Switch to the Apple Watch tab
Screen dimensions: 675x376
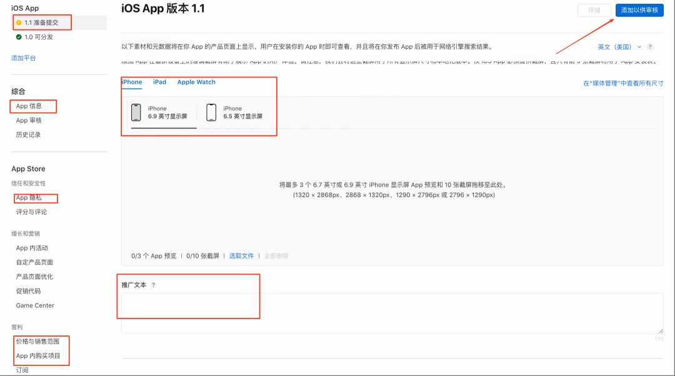(x=196, y=82)
